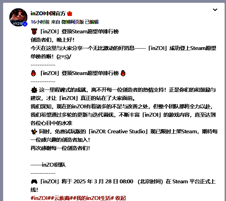Image resolution: width=226 pixels, height=201 pixels.
Task: Click the medal emoji at the top of the post
Action: click(34, 32)
